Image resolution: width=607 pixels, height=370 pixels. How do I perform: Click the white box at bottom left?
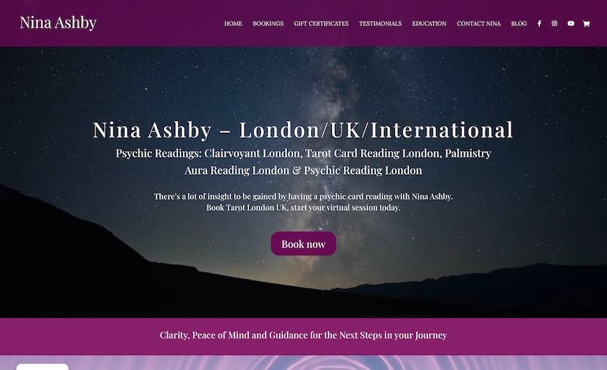click(43, 367)
